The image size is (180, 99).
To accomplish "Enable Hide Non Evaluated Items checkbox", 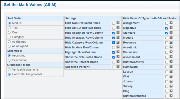I will 114,23.
